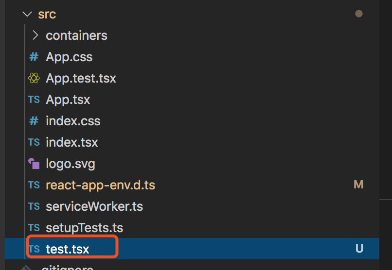Screen dimensions: 392x270
Task: Click the src folder change indicator dot
Action: pyautogui.click(x=359, y=14)
